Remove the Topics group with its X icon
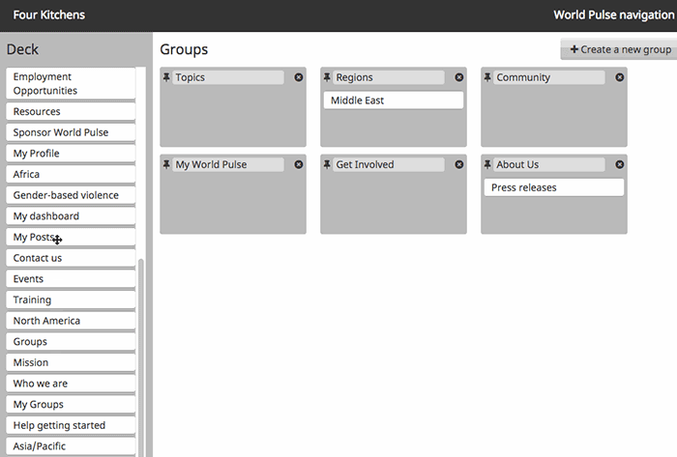 [x=298, y=77]
